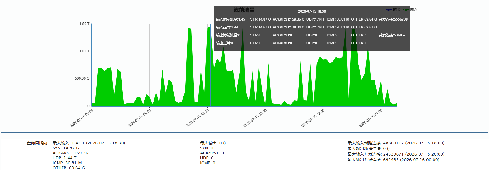
Task: Click x-axis label 2026-07-15 00:00
Action: pyautogui.click(x=81, y=118)
